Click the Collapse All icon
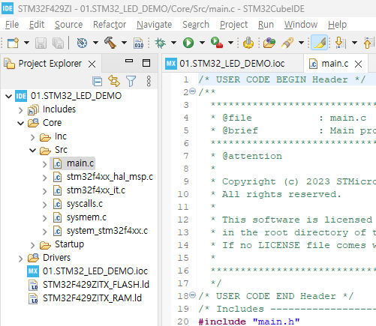 pyautogui.click(x=97, y=82)
